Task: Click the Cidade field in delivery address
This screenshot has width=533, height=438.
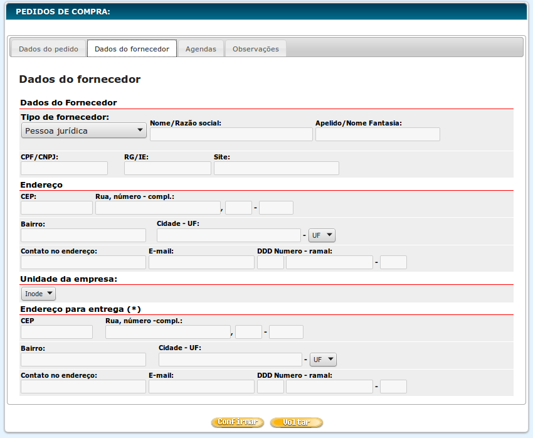Action: [230, 360]
